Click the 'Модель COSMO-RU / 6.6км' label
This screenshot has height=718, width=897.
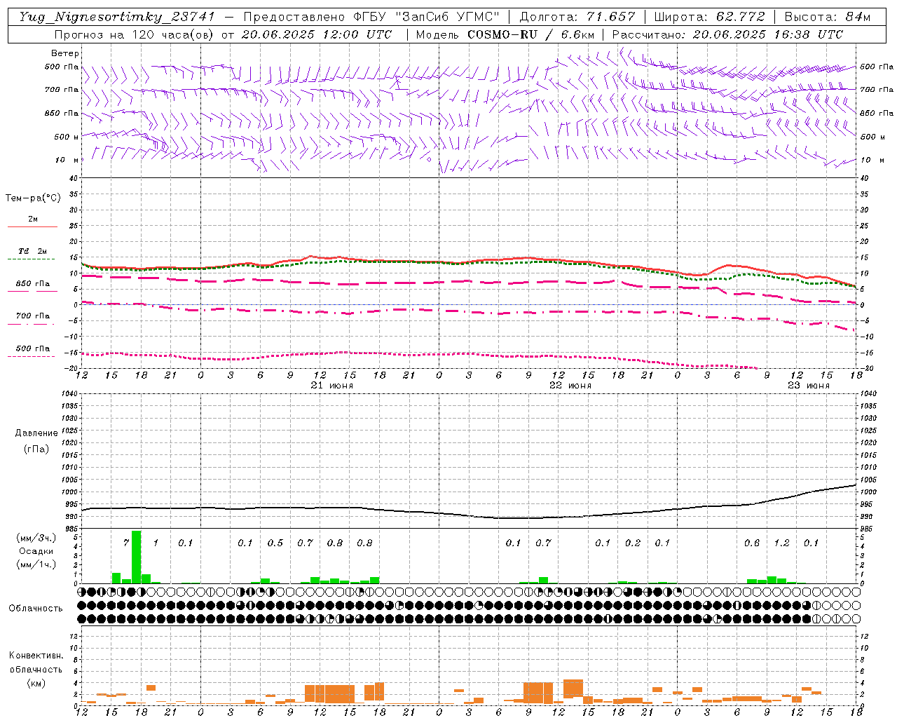click(505, 34)
